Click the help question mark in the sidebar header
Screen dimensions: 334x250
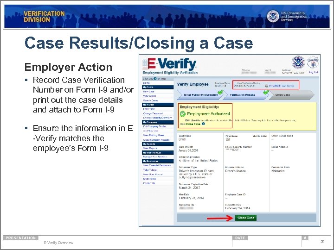coord(155,78)
